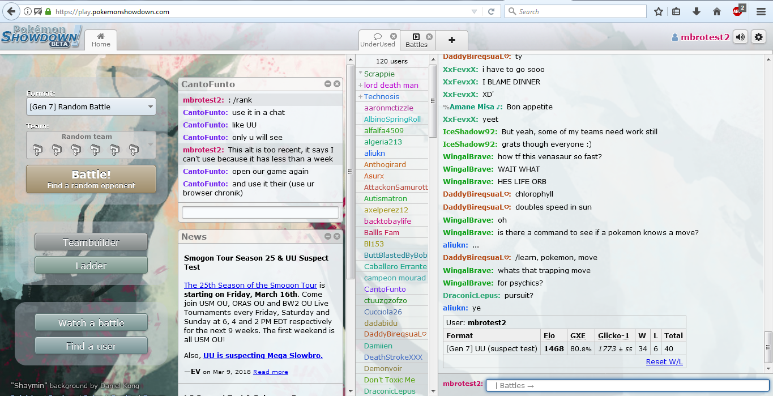Close the Battles tab
This screenshot has height=396, width=773.
(x=429, y=37)
